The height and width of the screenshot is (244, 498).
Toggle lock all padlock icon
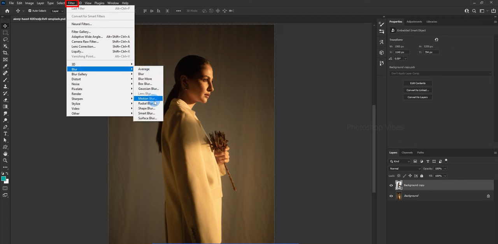pyautogui.click(x=422, y=176)
